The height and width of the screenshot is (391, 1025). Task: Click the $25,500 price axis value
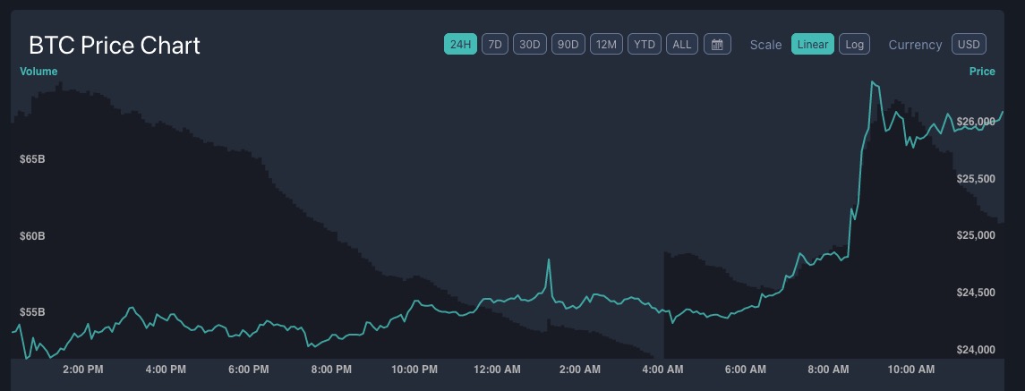click(976, 179)
